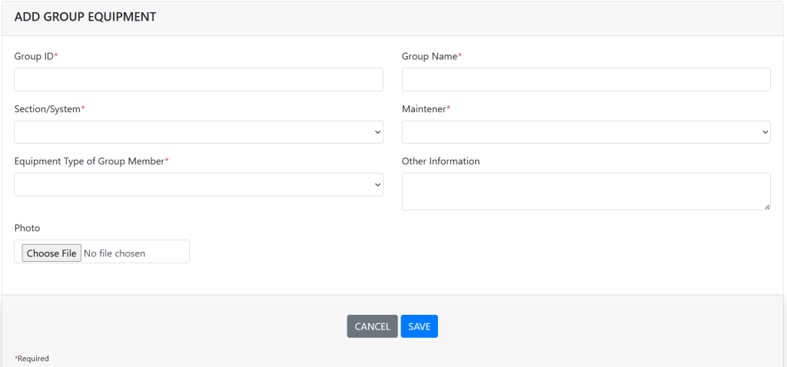Click the Maintener field label
787x367 pixels.
425,109
